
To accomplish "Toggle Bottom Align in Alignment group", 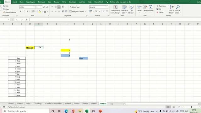I will [59, 7].
